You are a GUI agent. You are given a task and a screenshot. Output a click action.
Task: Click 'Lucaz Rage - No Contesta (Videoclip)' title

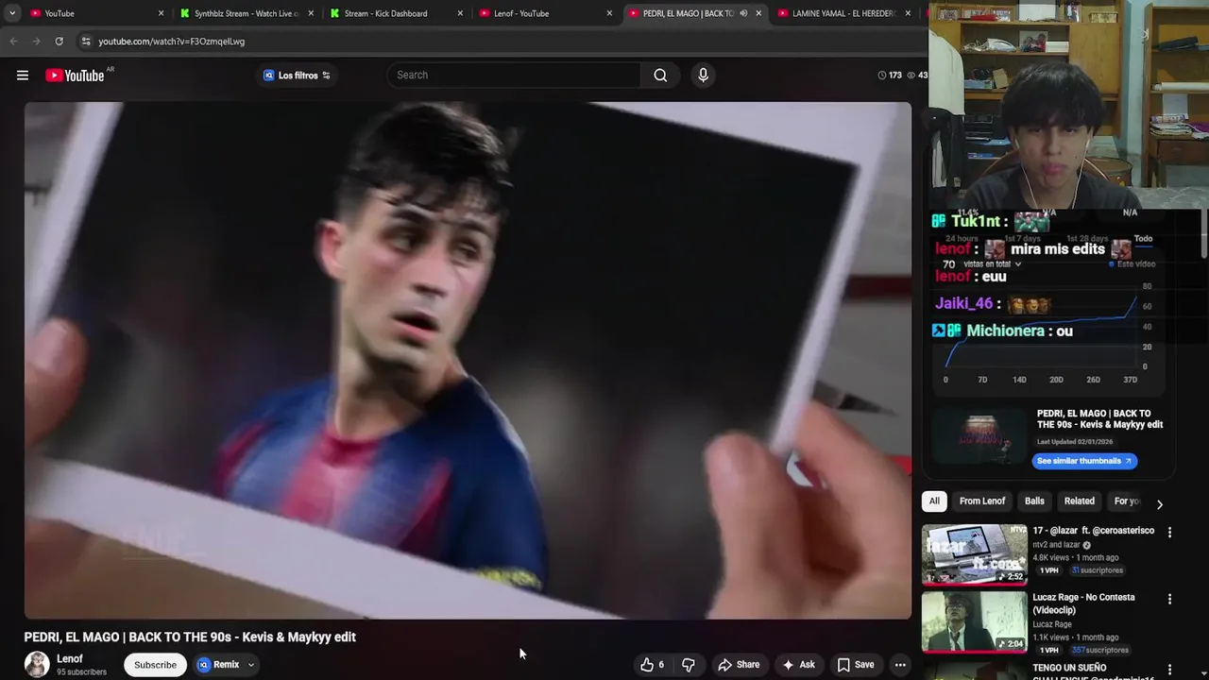coord(1084,604)
